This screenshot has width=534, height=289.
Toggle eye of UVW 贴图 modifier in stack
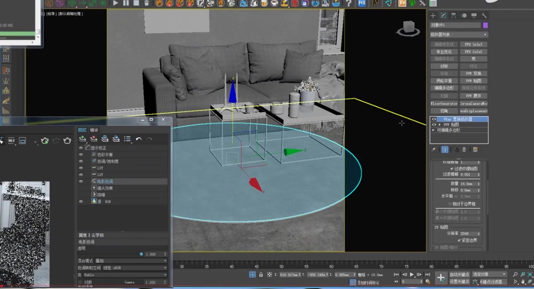[434, 125]
